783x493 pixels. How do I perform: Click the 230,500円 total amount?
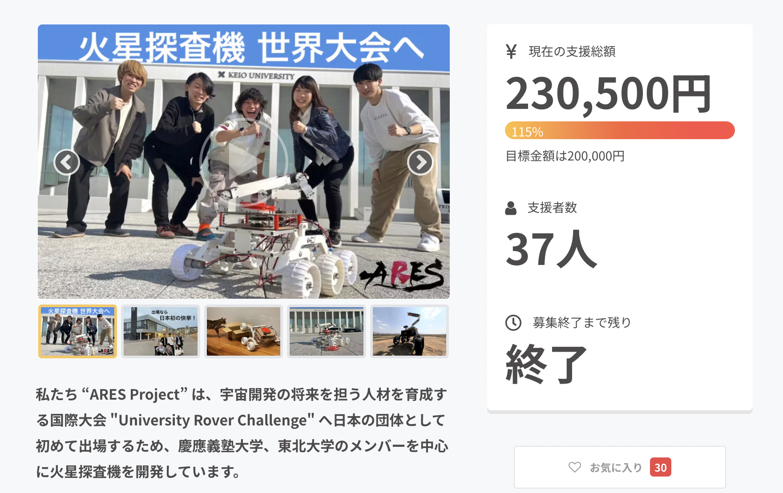pyautogui.click(x=609, y=94)
